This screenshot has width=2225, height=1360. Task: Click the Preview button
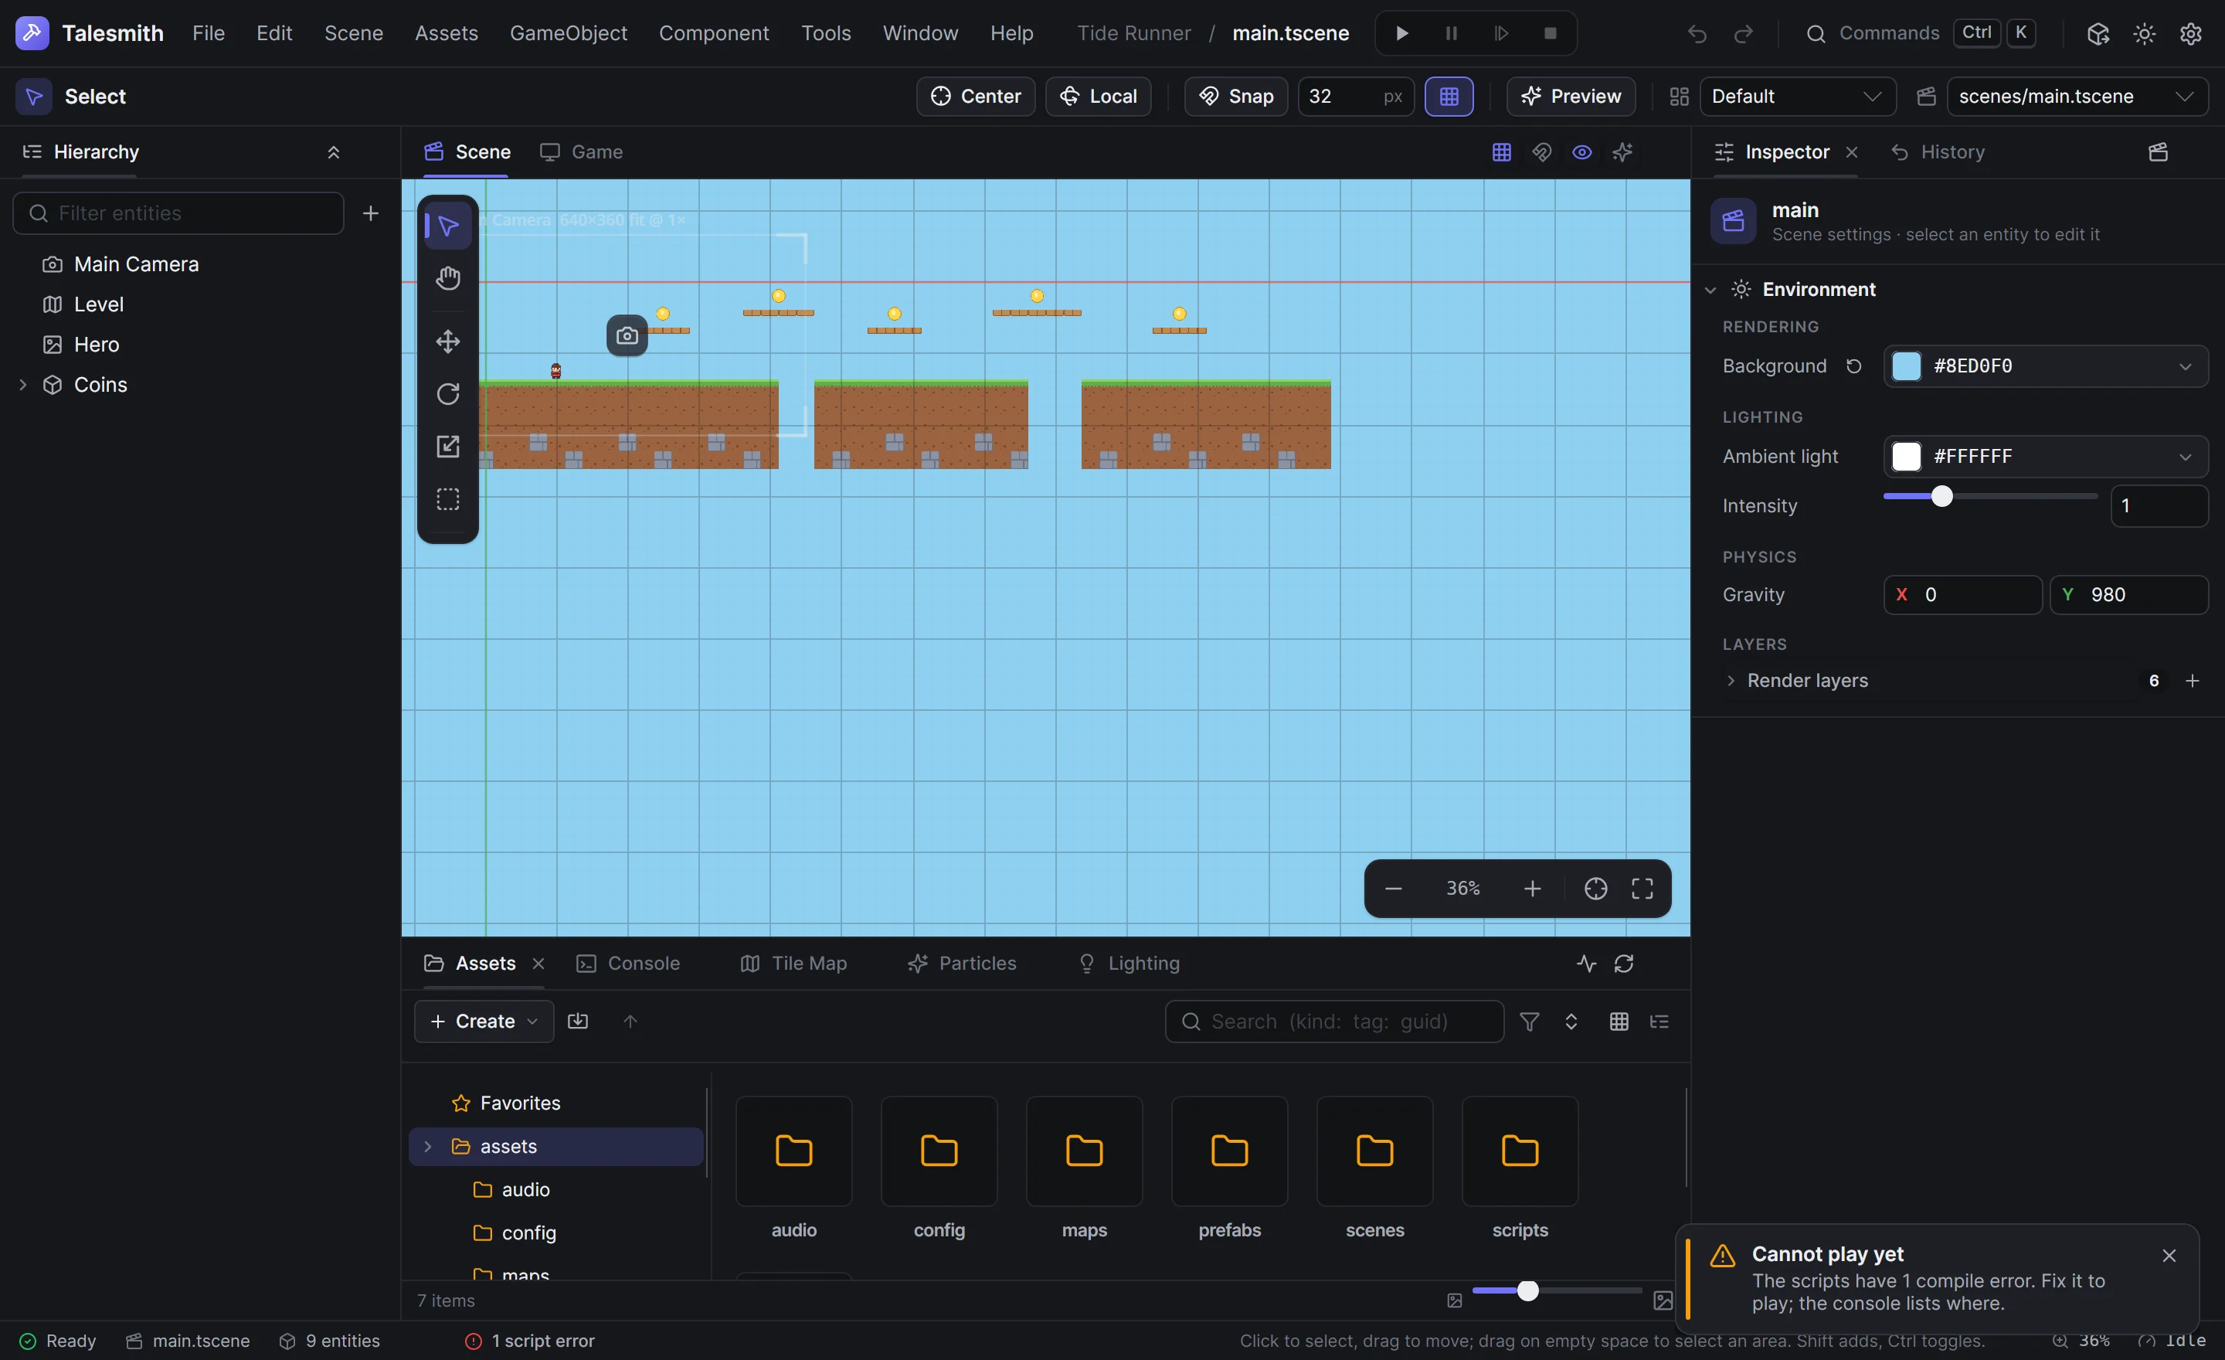(x=1571, y=97)
